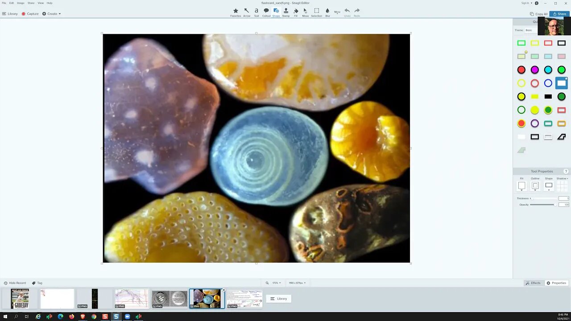Click the red Capture button

point(30,14)
